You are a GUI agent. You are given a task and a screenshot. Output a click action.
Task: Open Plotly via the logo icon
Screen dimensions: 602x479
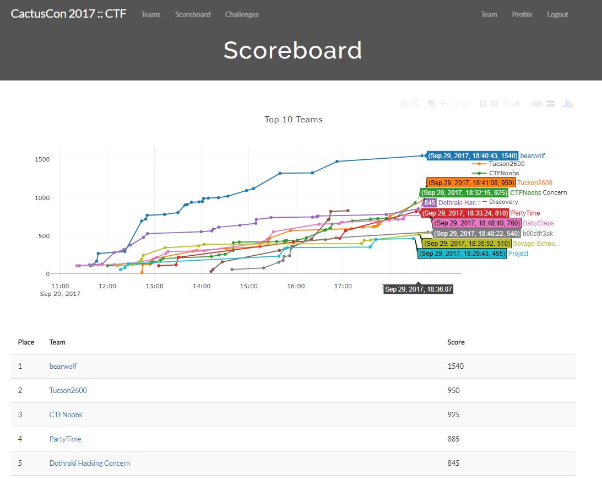tap(567, 104)
